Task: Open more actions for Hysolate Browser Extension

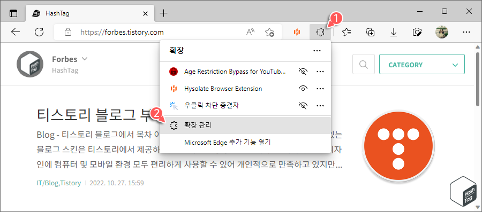Action: tap(320, 89)
